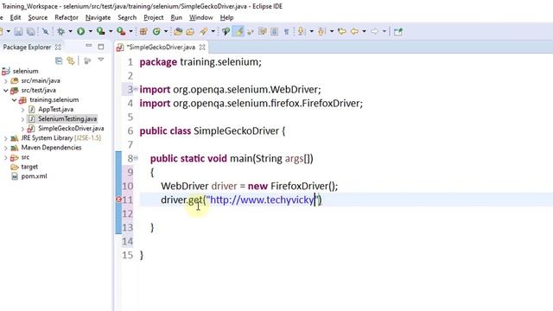The image size is (553, 311).
Task: Open the Navigate menu
Action: [x=98, y=17]
